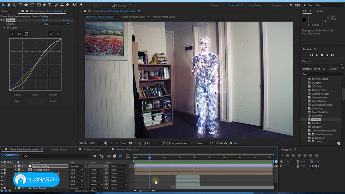Select the Pan Behind anchor point tool
This screenshot has width=345, height=194.
[x=32, y=5]
